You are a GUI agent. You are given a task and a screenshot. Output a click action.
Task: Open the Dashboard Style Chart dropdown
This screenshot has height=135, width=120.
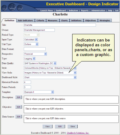50,77
